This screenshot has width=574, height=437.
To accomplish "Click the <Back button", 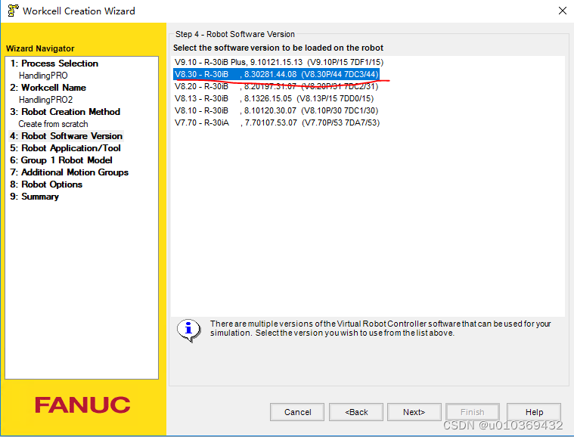I will [x=356, y=412].
